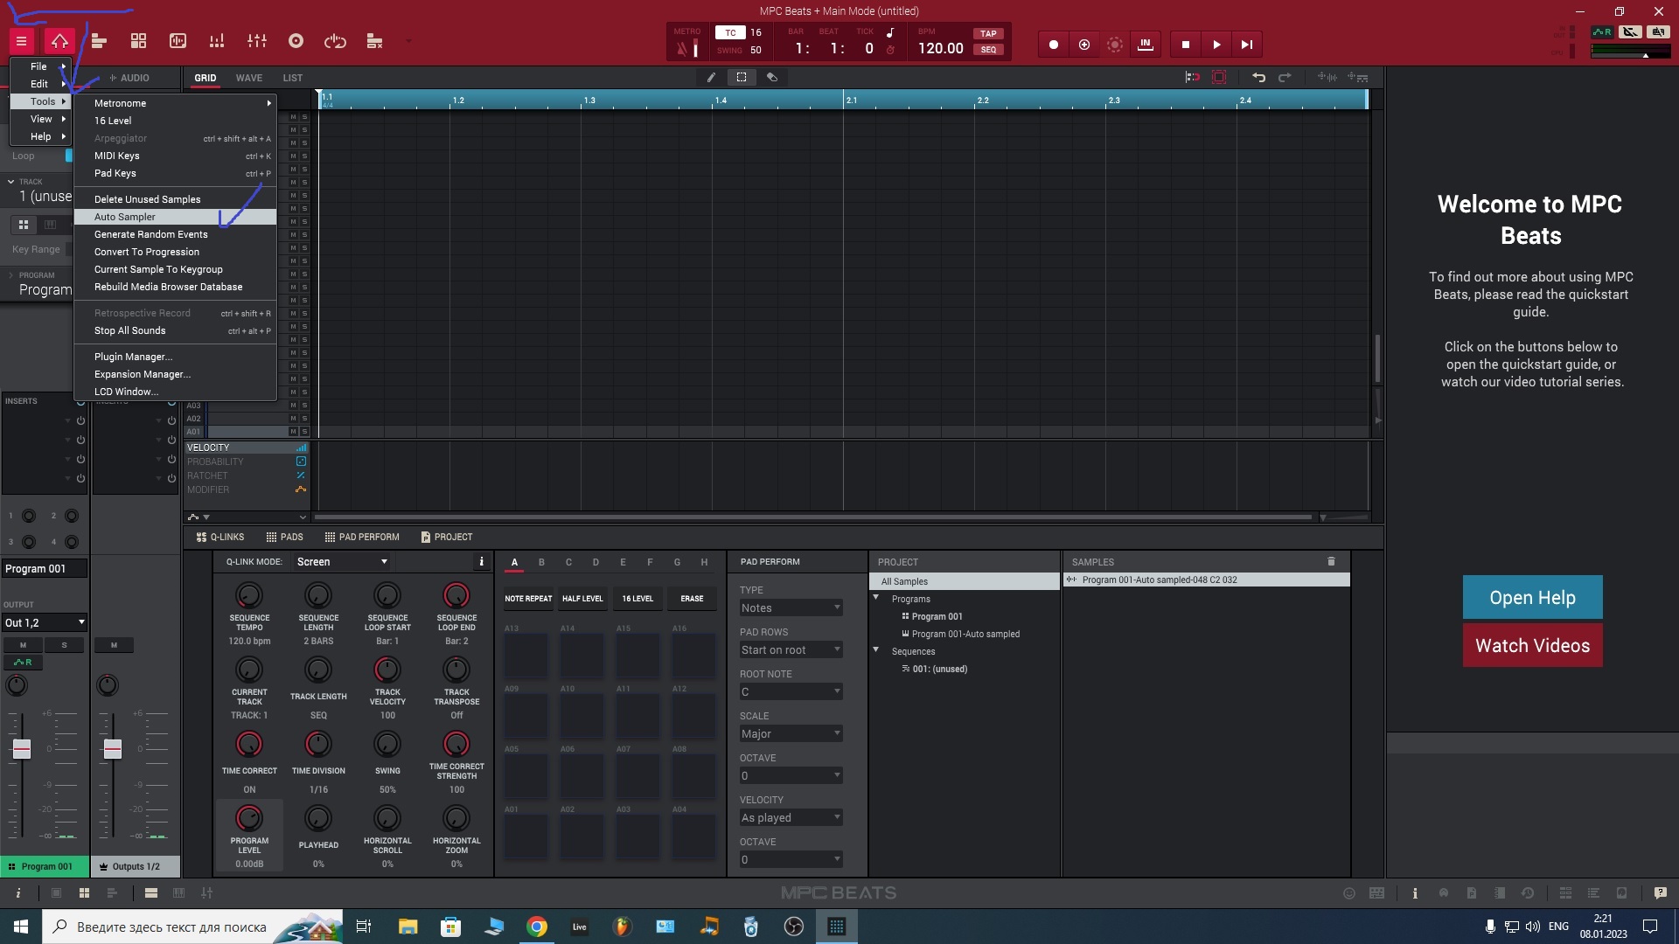Solo Program 001 channel strip
Viewport: 1679px width, 944px height.
[64, 645]
